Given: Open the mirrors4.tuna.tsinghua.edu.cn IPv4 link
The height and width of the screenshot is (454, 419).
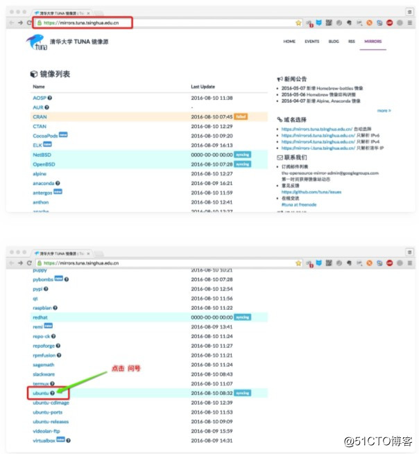Looking at the screenshot, I should tap(318, 141).
